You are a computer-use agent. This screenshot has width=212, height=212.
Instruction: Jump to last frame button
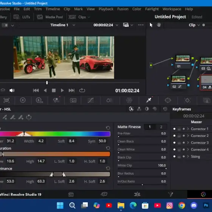click(72, 90)
